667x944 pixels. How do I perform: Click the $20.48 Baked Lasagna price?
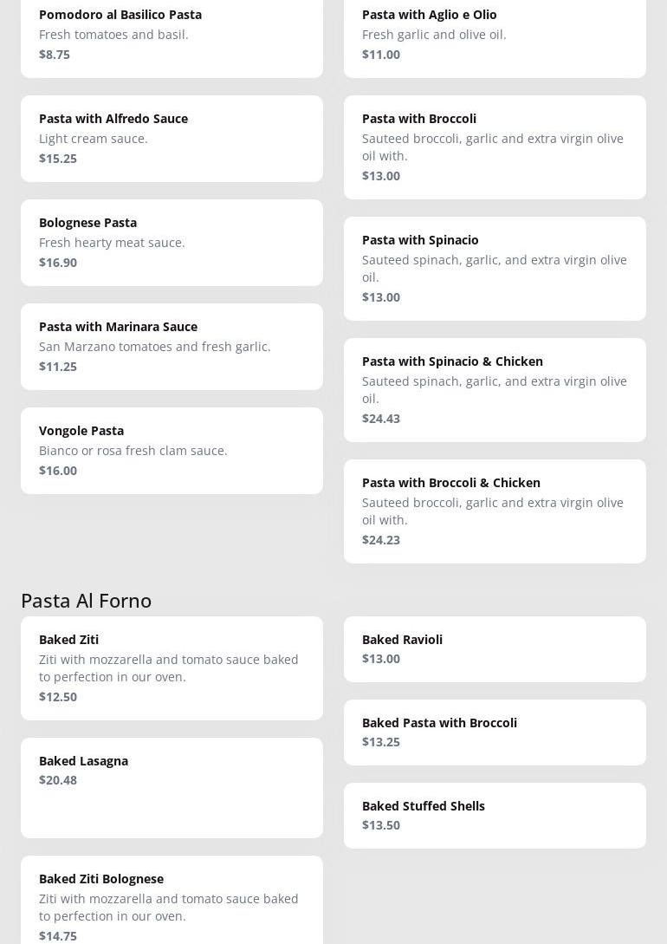tap(58, 780)
